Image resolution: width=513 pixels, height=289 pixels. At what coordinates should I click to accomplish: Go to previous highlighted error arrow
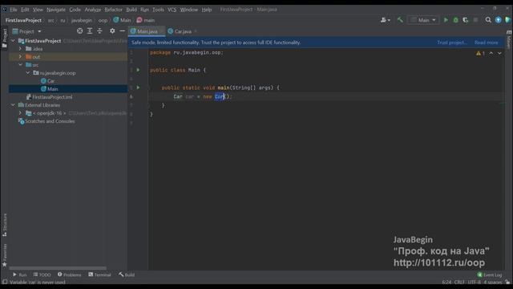click(491, 53)
